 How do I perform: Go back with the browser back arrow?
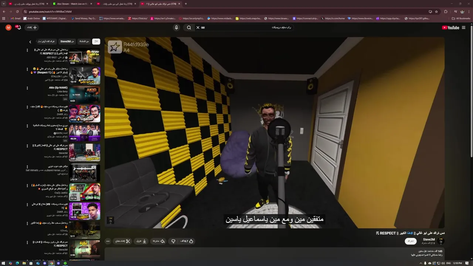(4, 11)
